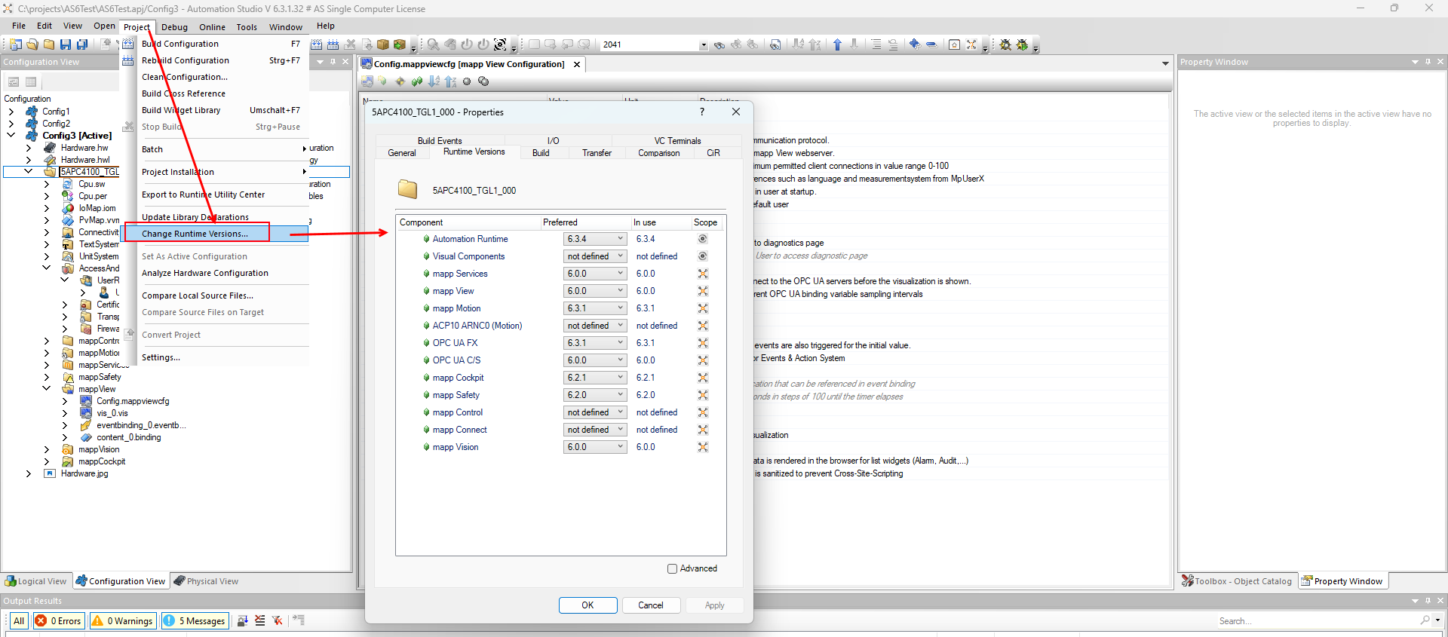The height and width of the screenshot is (637, 1448).
Task: Click the Preferred column header
Action: 584,222
